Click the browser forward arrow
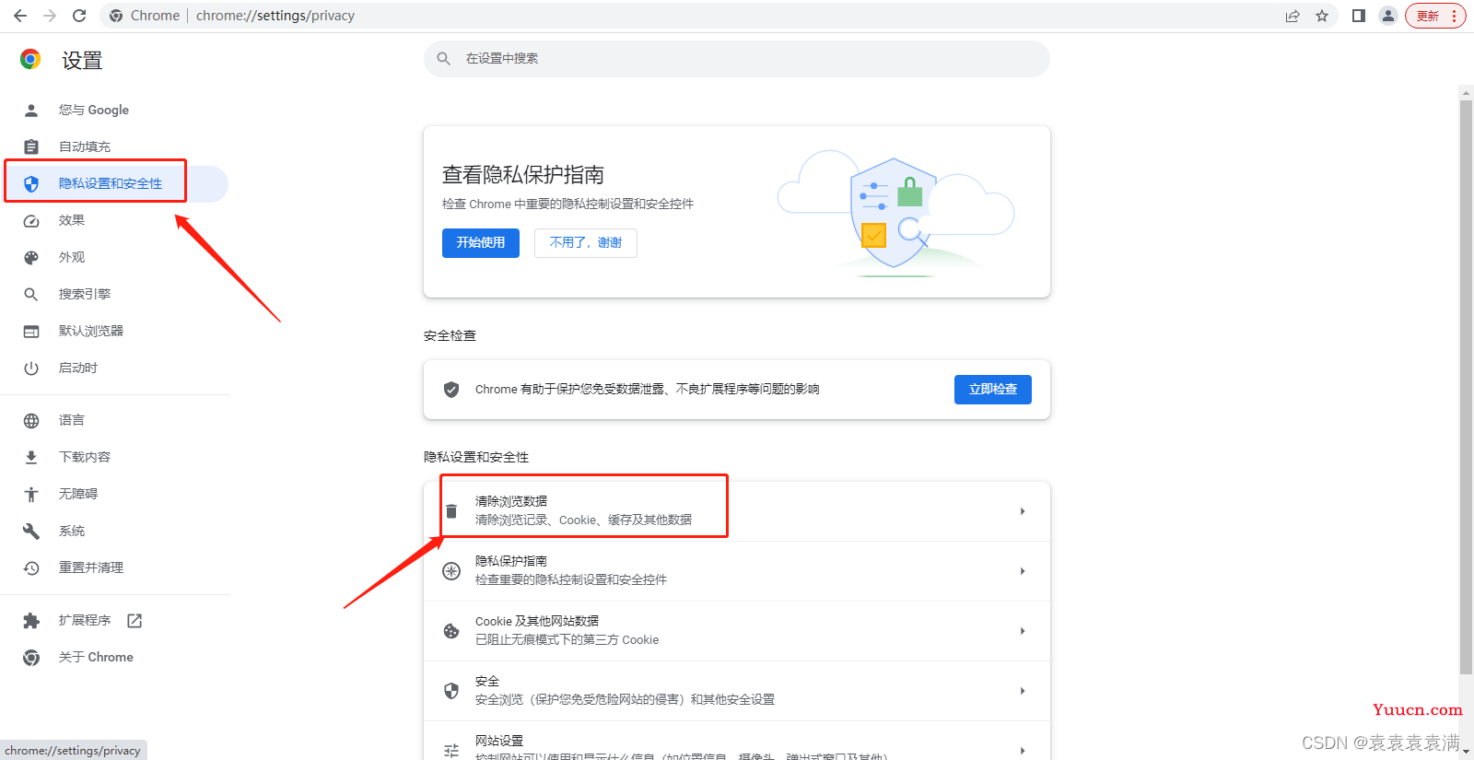The width and height of the screenshot is (1474, 760). tap(50, 16)
